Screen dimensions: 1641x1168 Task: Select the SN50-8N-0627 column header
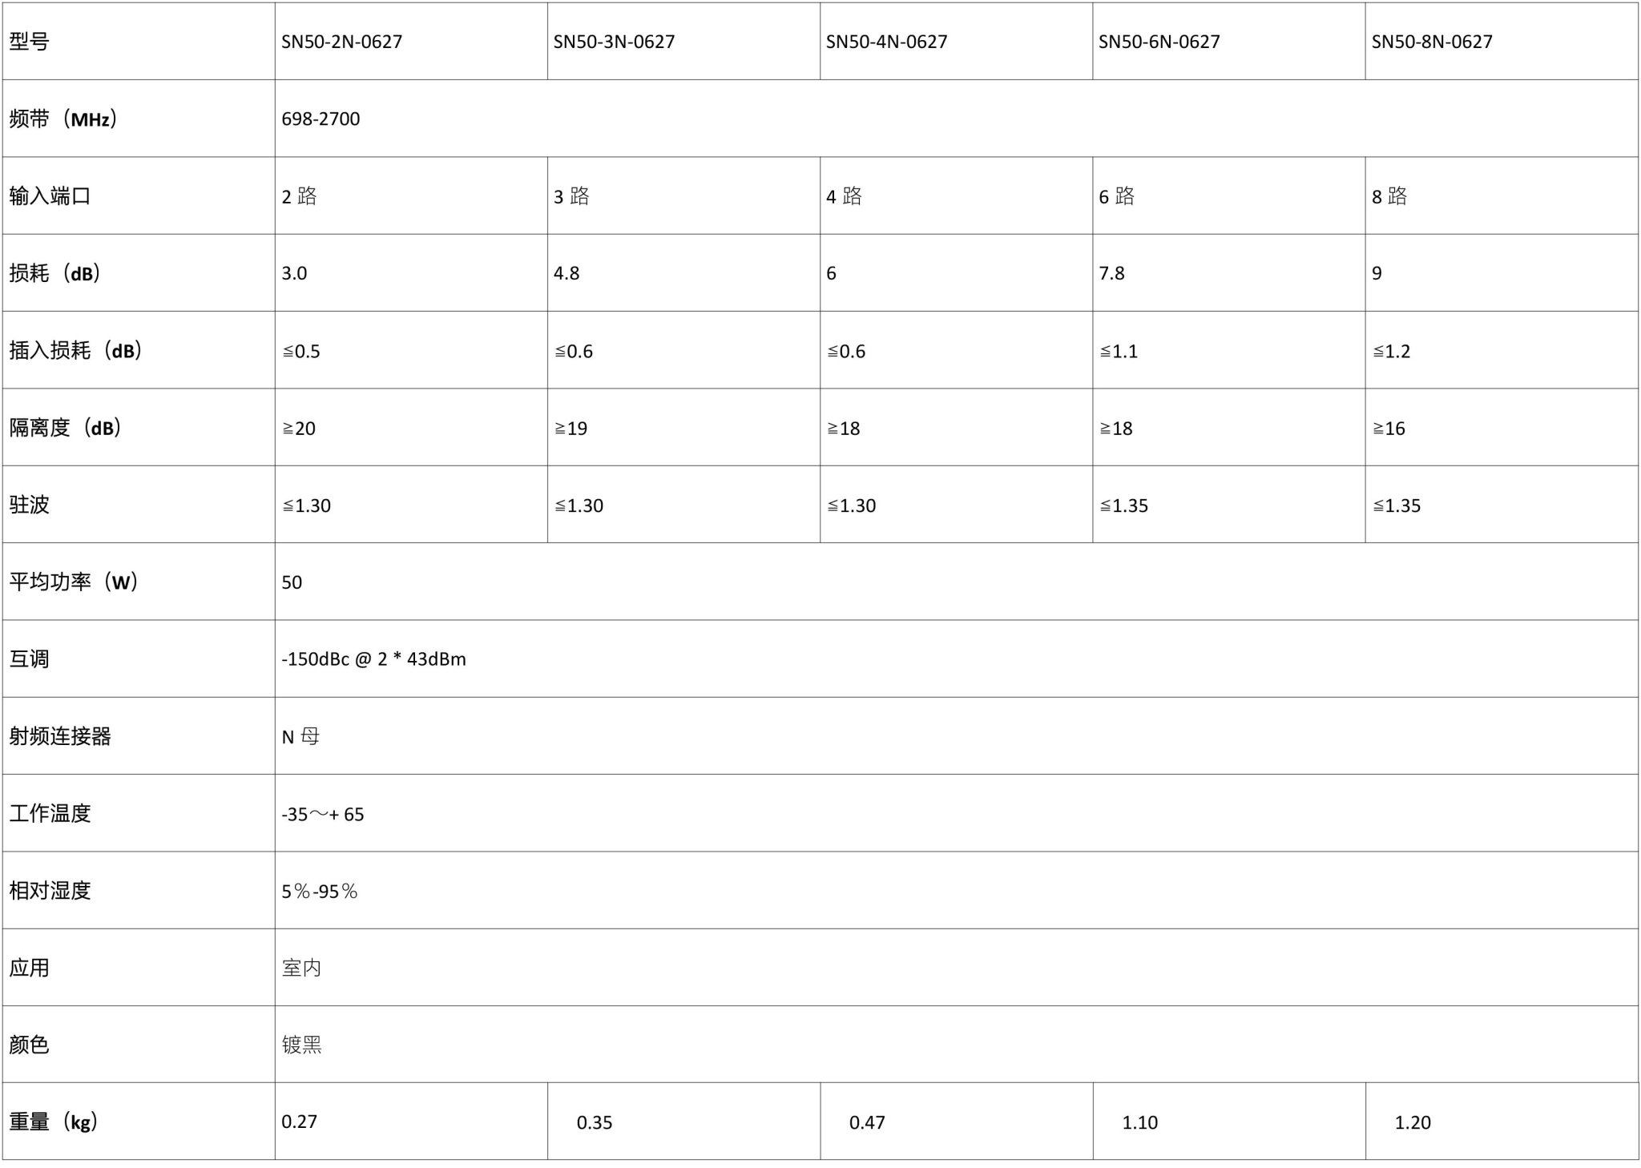coord(1502,41)
